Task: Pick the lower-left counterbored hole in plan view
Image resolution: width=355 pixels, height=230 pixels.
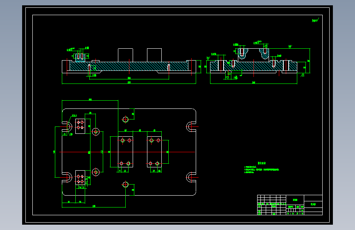Action: [96, 172]
